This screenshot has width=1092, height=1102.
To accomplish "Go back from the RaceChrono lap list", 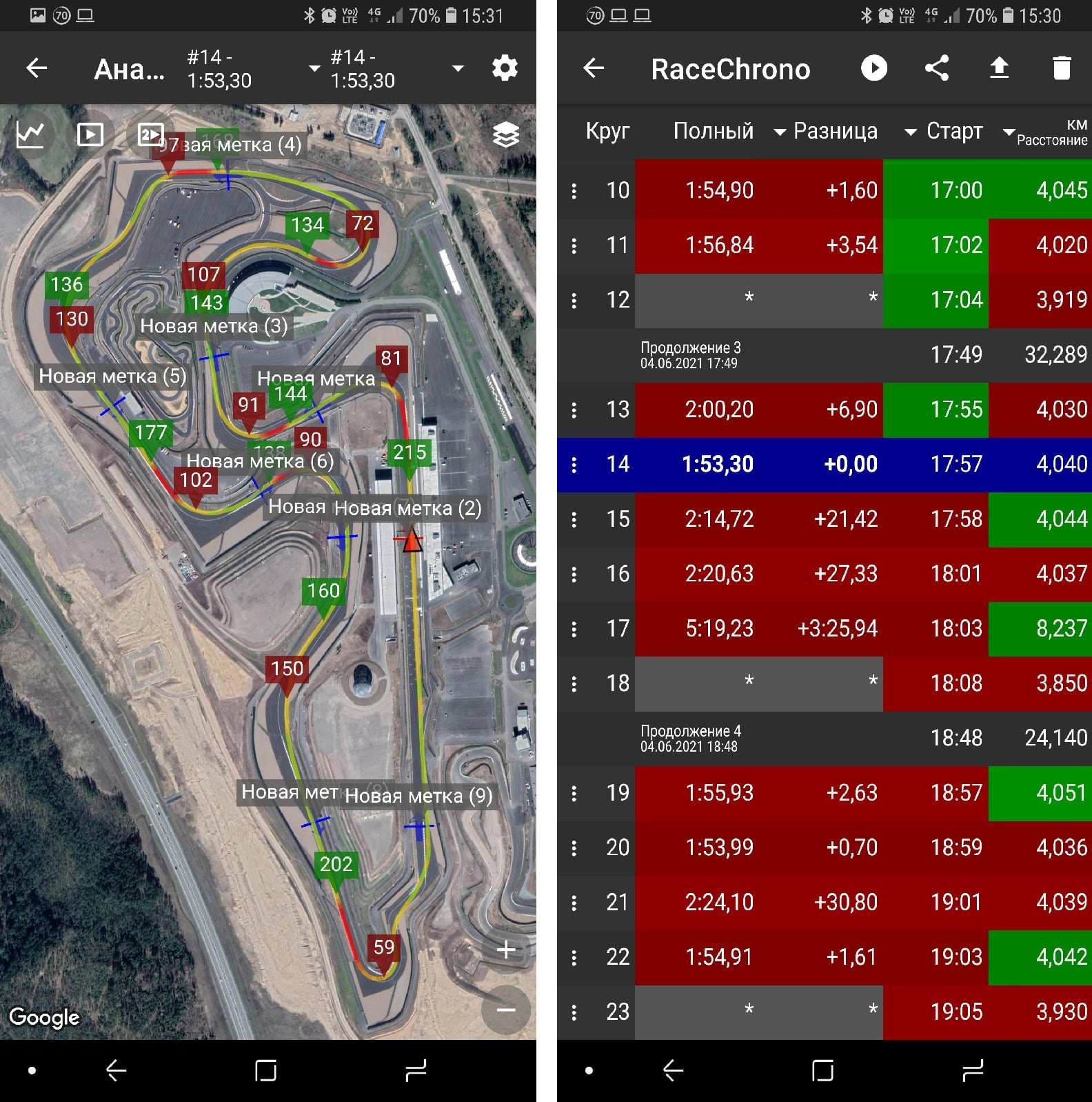I will coord(594,68).
